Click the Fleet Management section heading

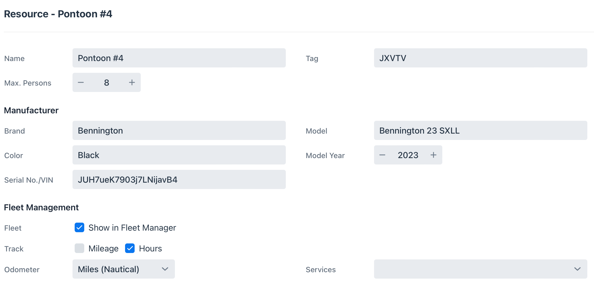(x=41, y=207)
